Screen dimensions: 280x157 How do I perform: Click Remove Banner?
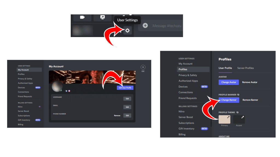tap(250, 100)
